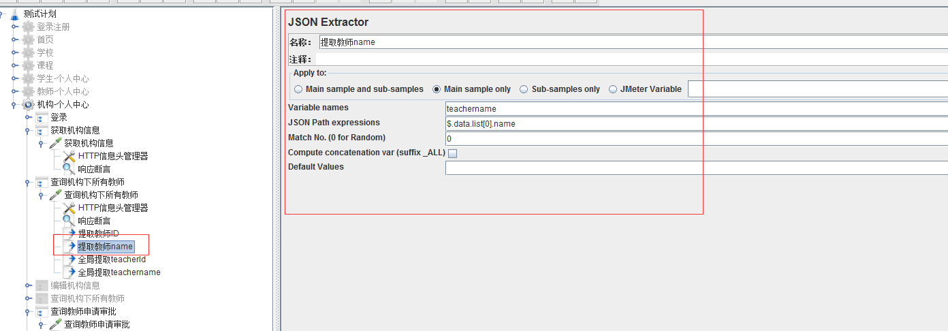
Task: Expand the 课程 tree node handle
Action: tap(15, 65)
